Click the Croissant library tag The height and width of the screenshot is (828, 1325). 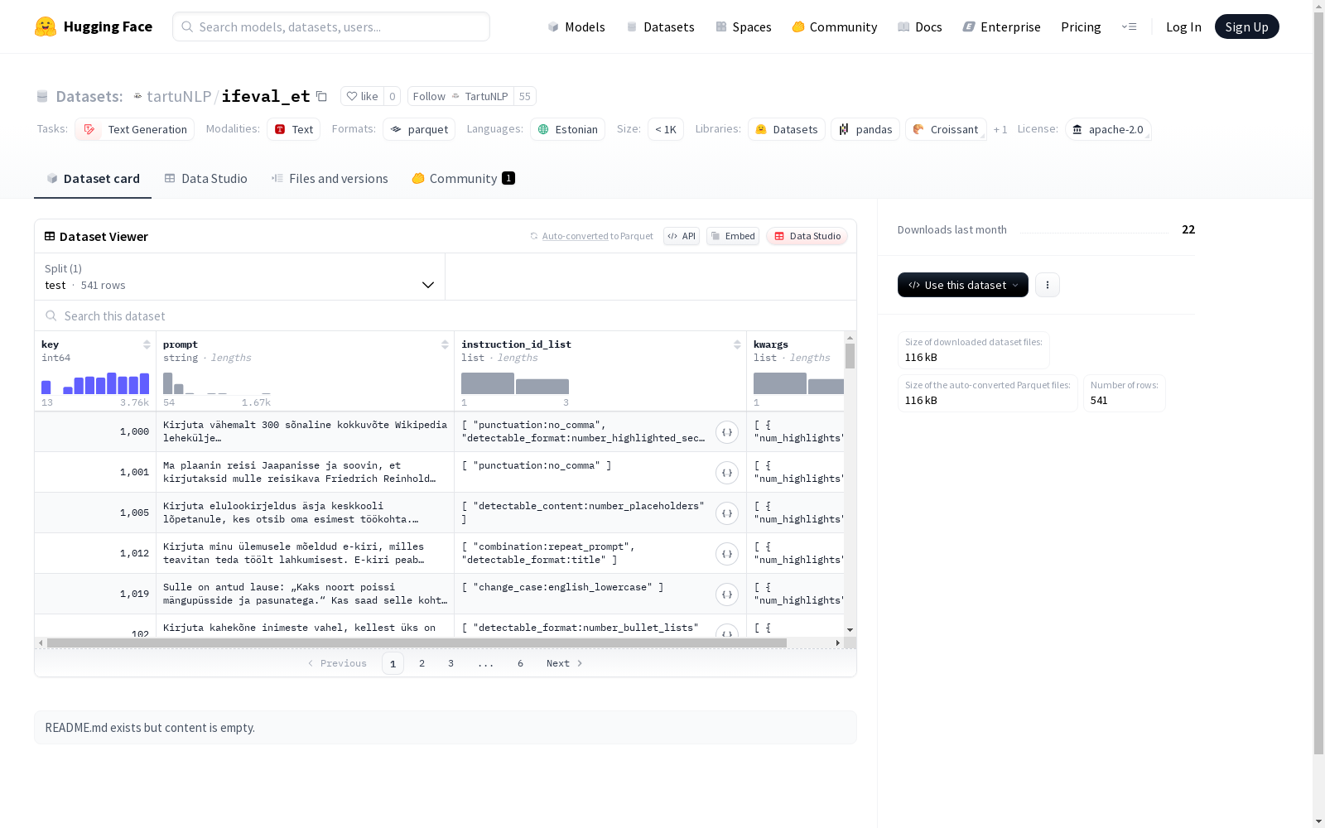[946, 129]
